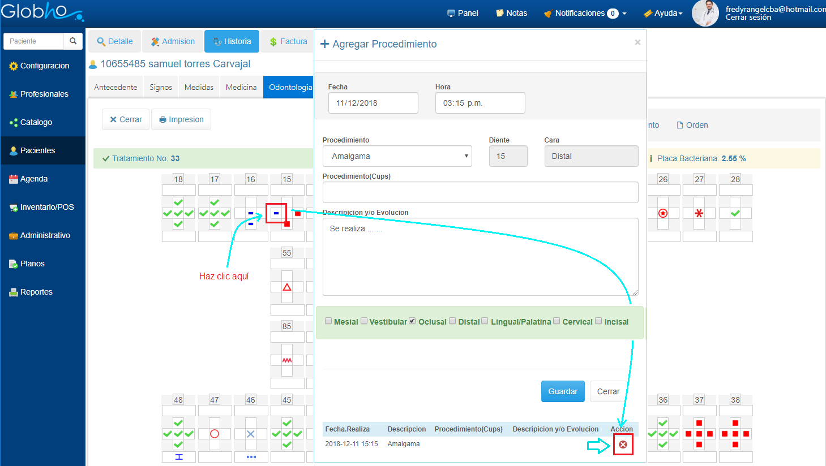This screenshot has width=826, height=466.
Task: Click the red asterisk on tooth 27
Action: (x=699, y=213)
